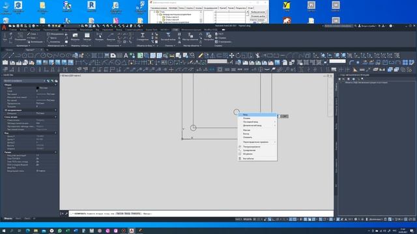Choose Панорамирование in the context menu
The height and width of the screenshot is (234, 417).
pyautogui.click(x=257, y=147)
